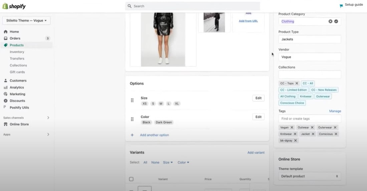
Task: Open Transfers submenu item
Action: (x=17, y=58)
